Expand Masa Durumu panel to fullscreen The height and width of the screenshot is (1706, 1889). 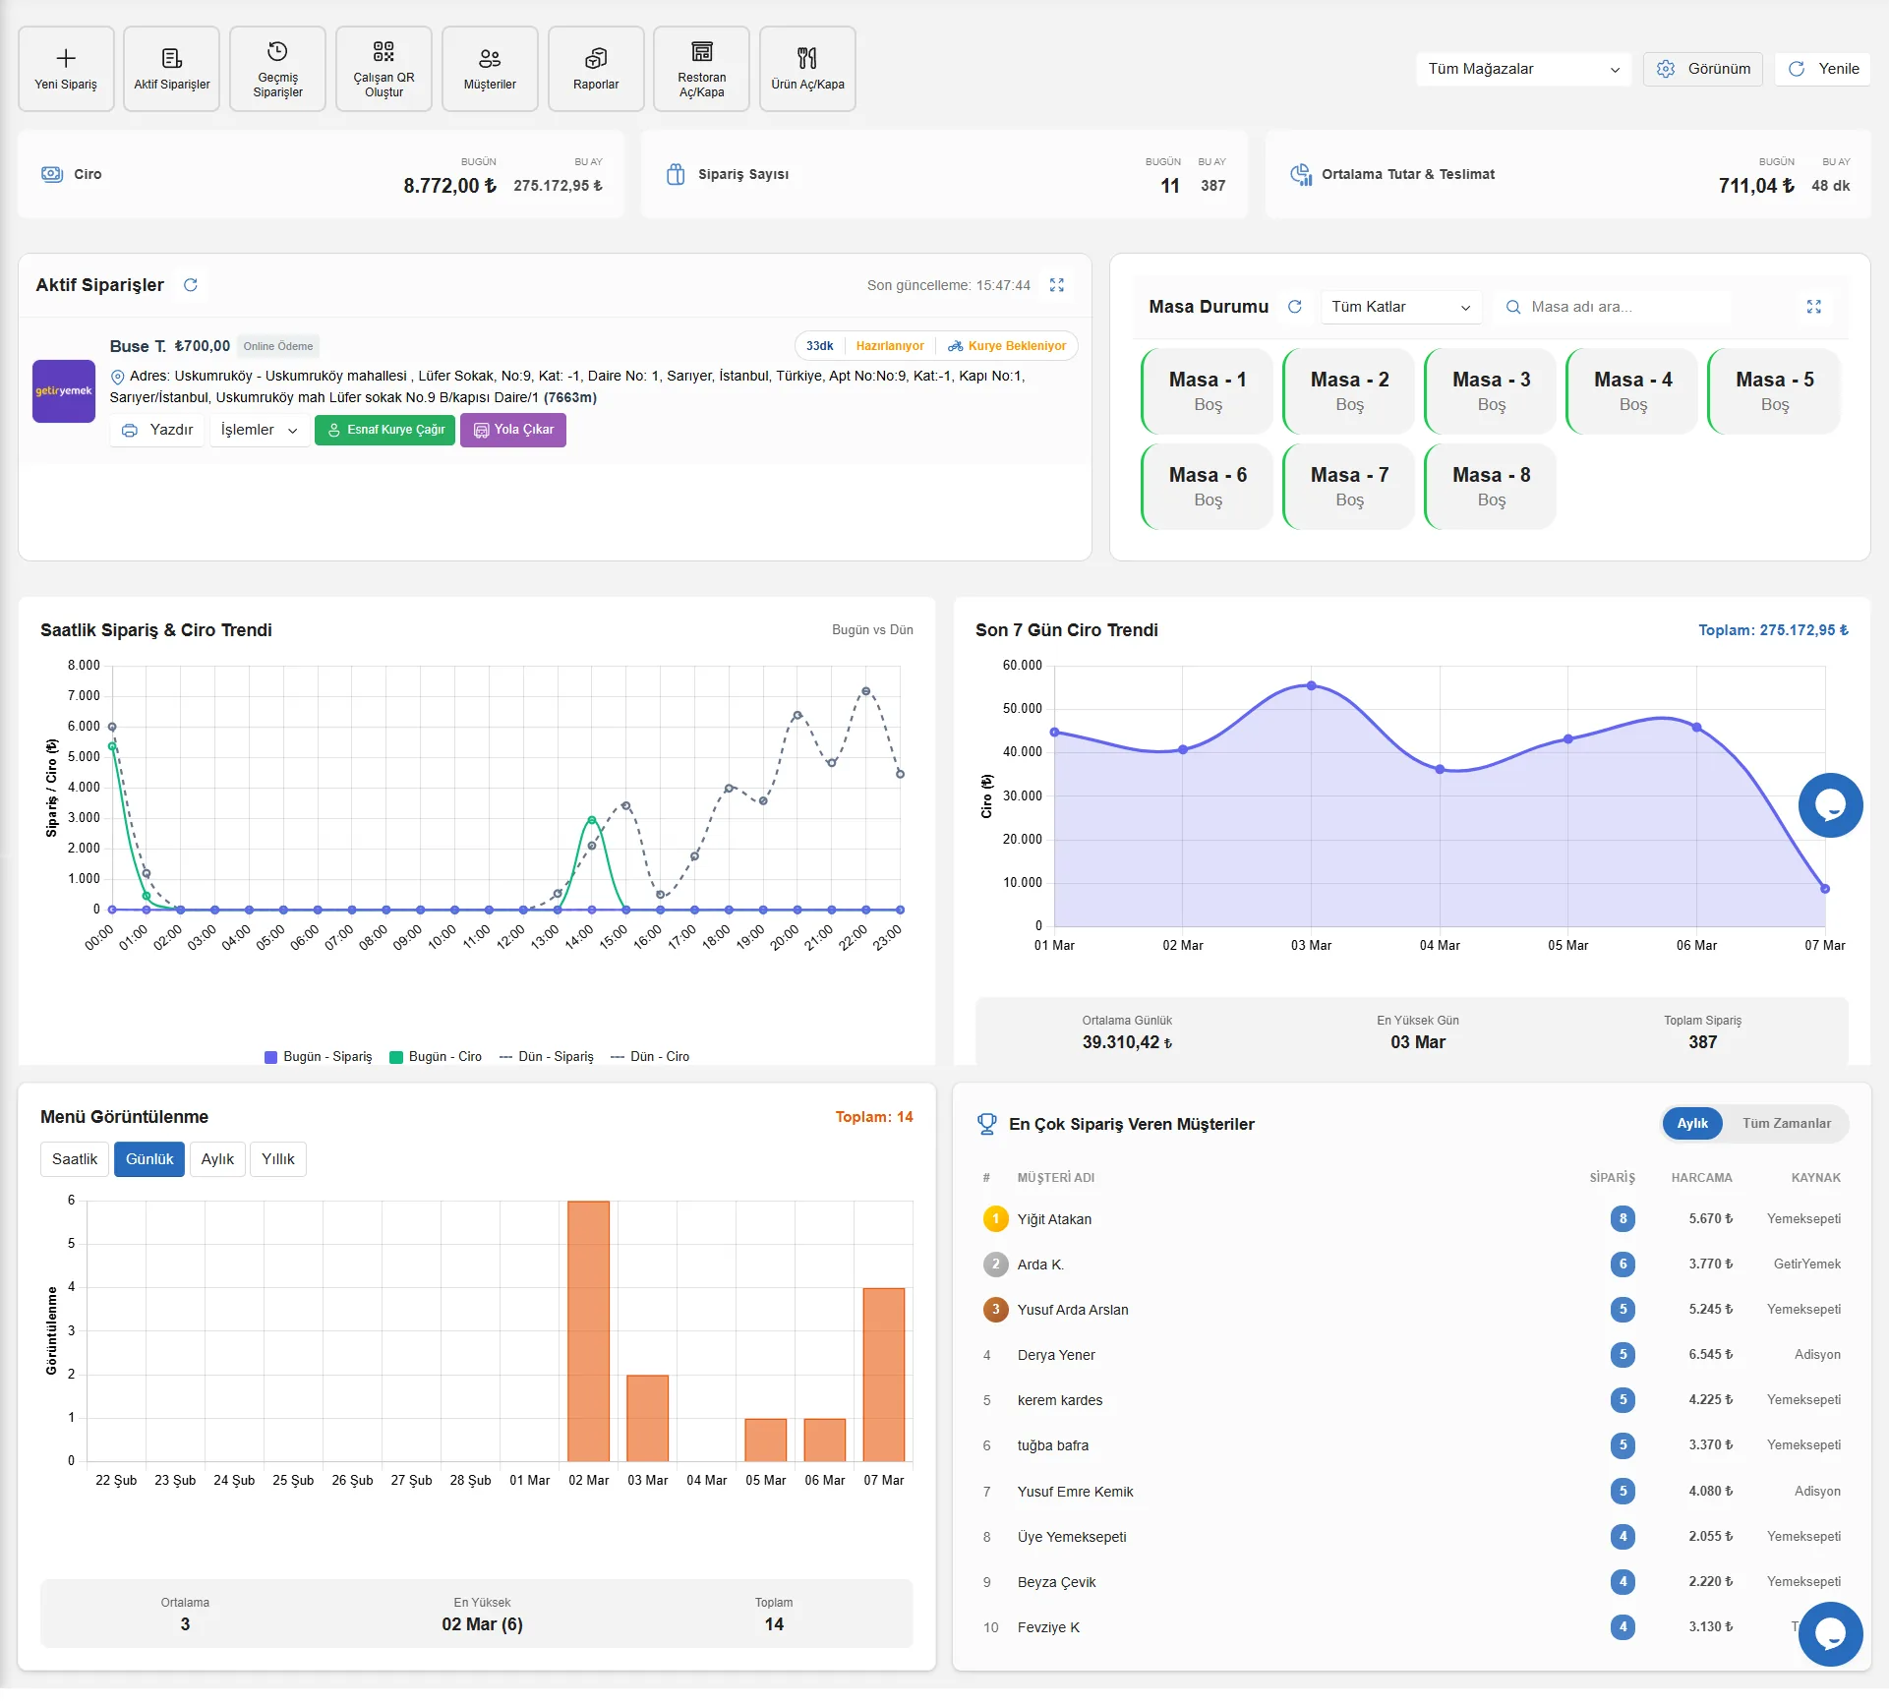pos(1814,307)
